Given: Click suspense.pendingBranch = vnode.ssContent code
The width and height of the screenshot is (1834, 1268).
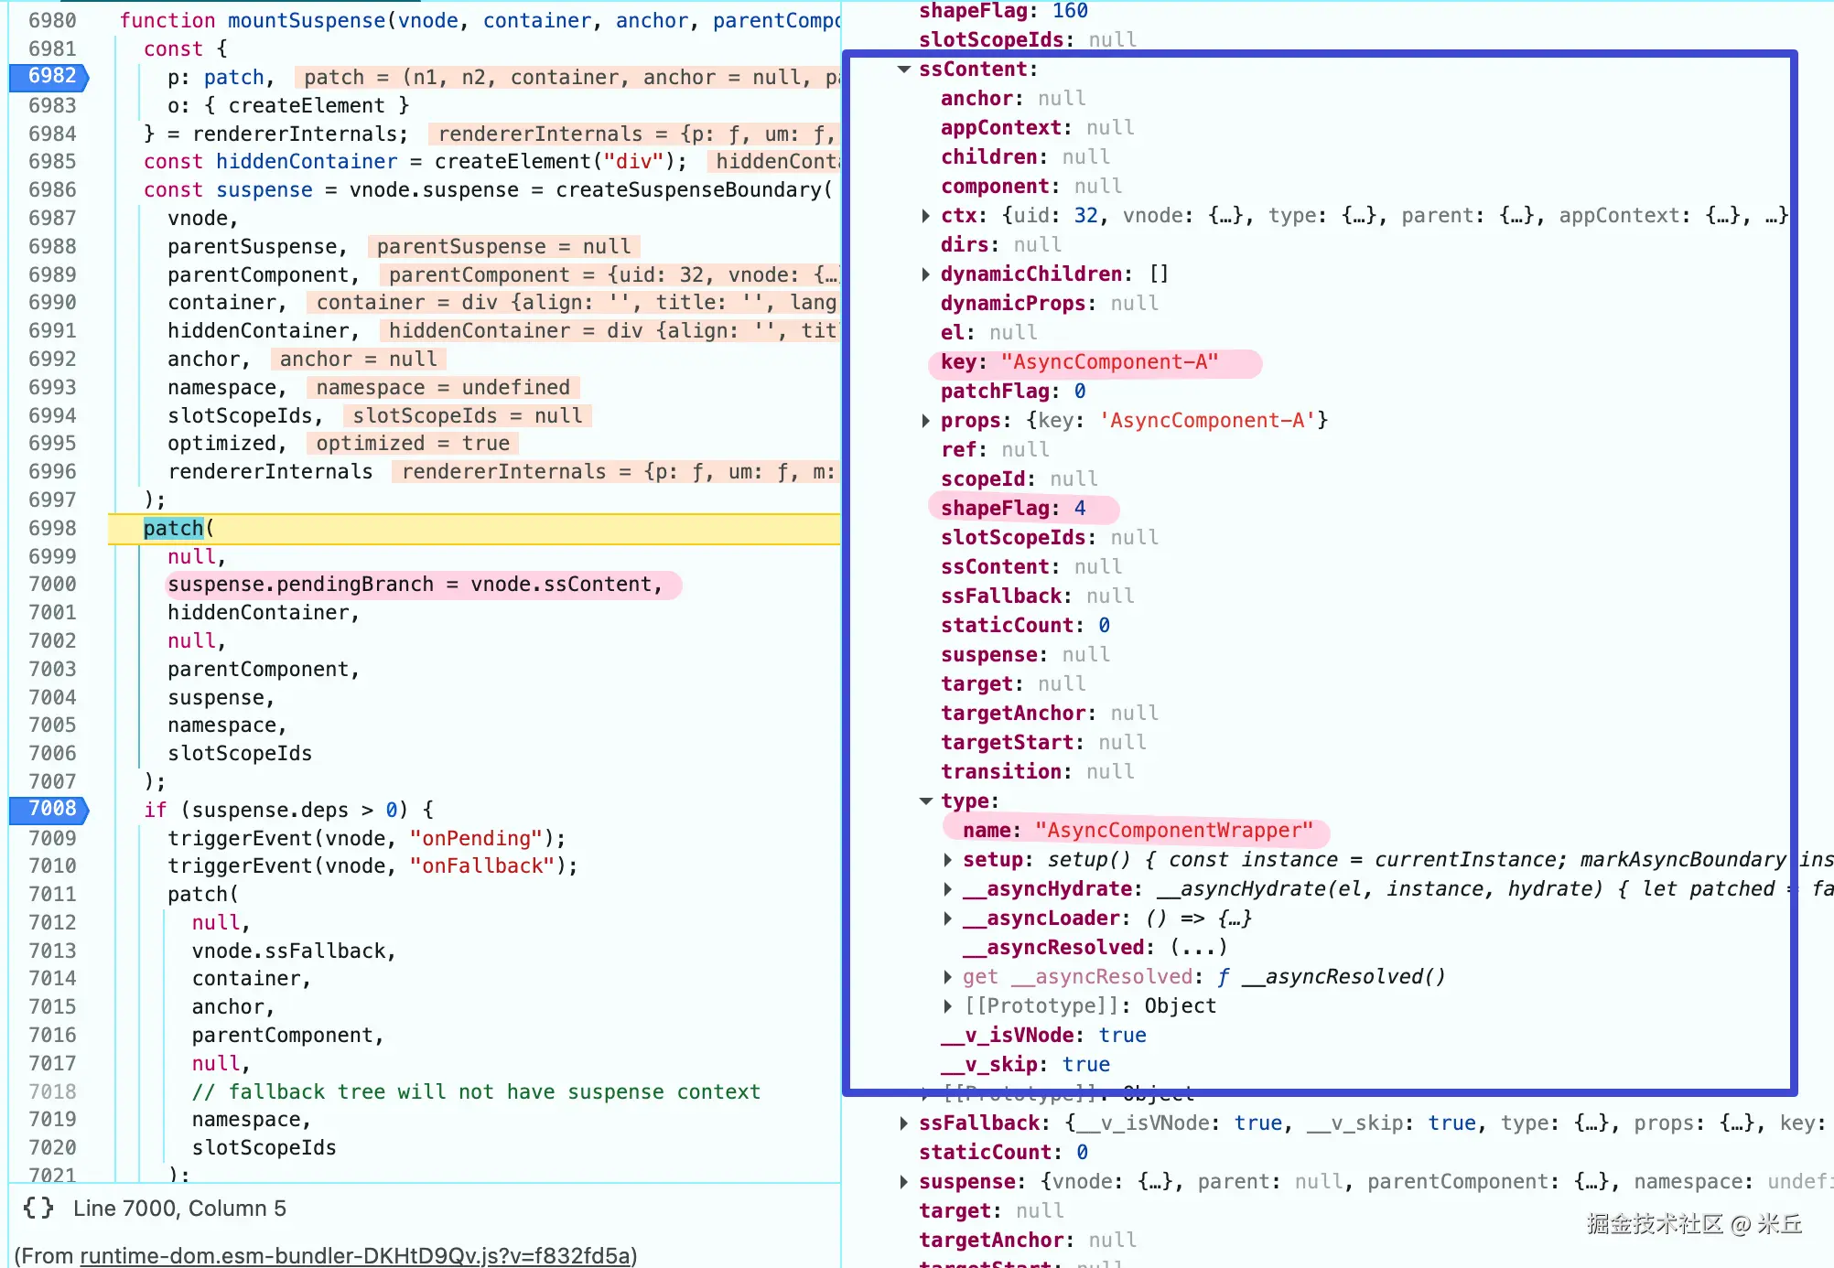Looking at the screenshot, I should pos(415,585).
